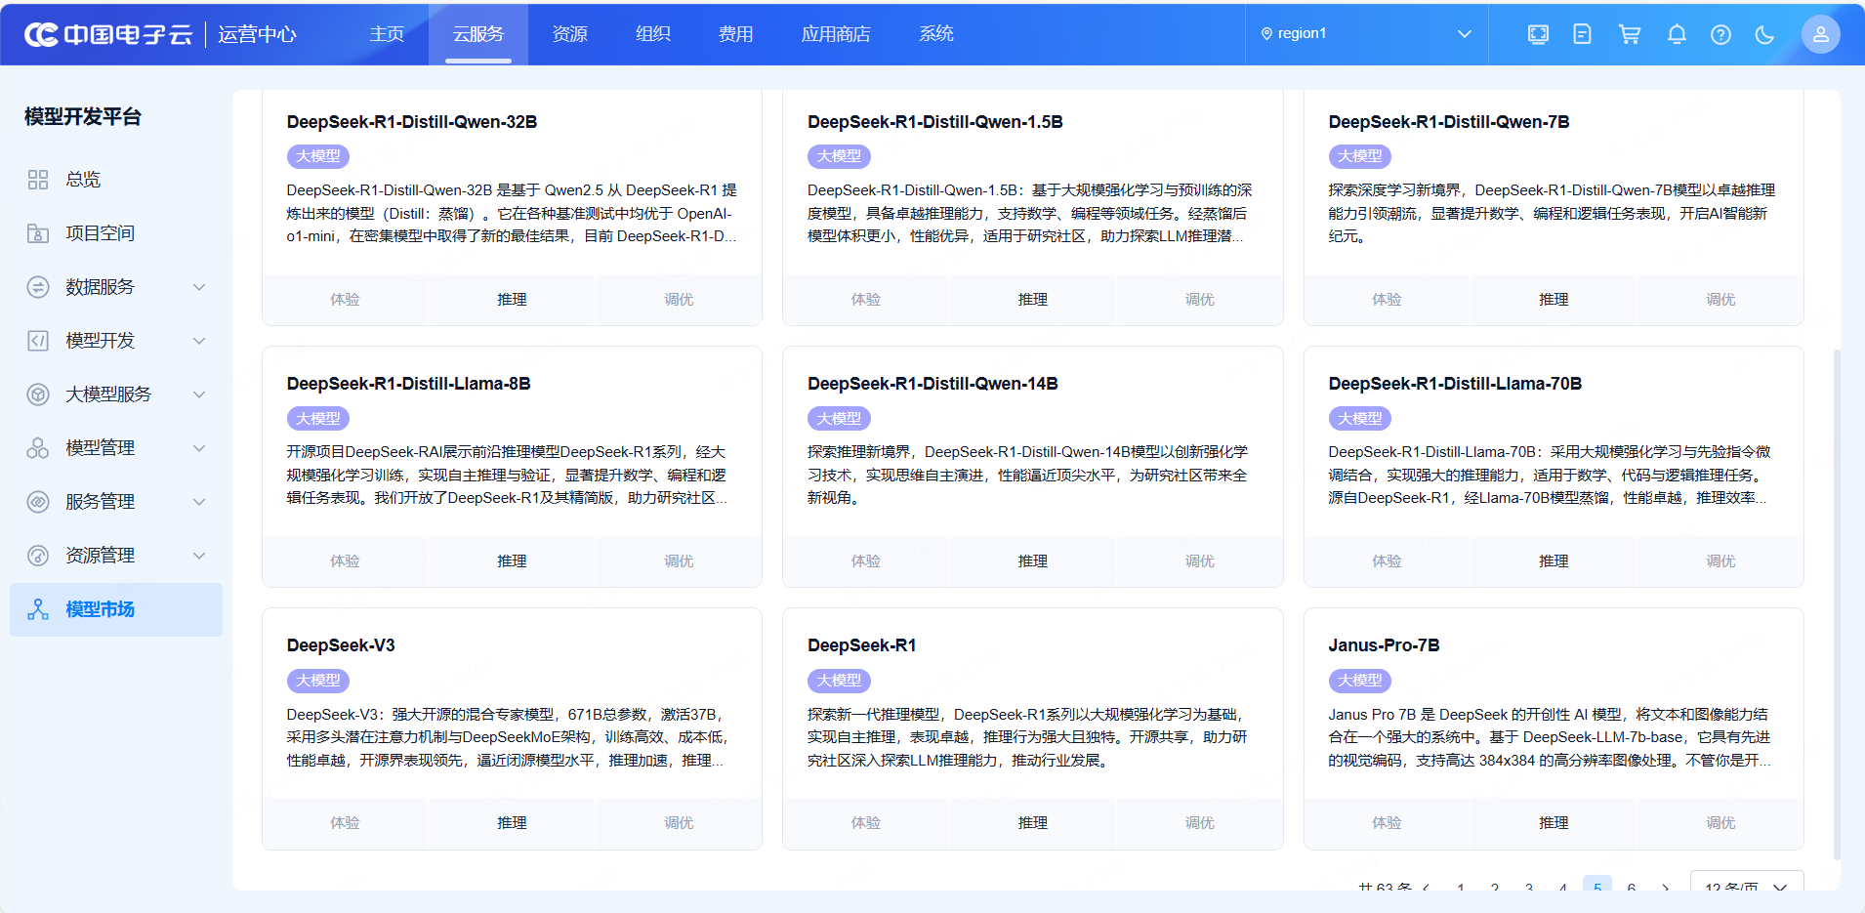Click 推理 on the DeepSeek-V3 card
1865x913 pixels.
point(512,823)
